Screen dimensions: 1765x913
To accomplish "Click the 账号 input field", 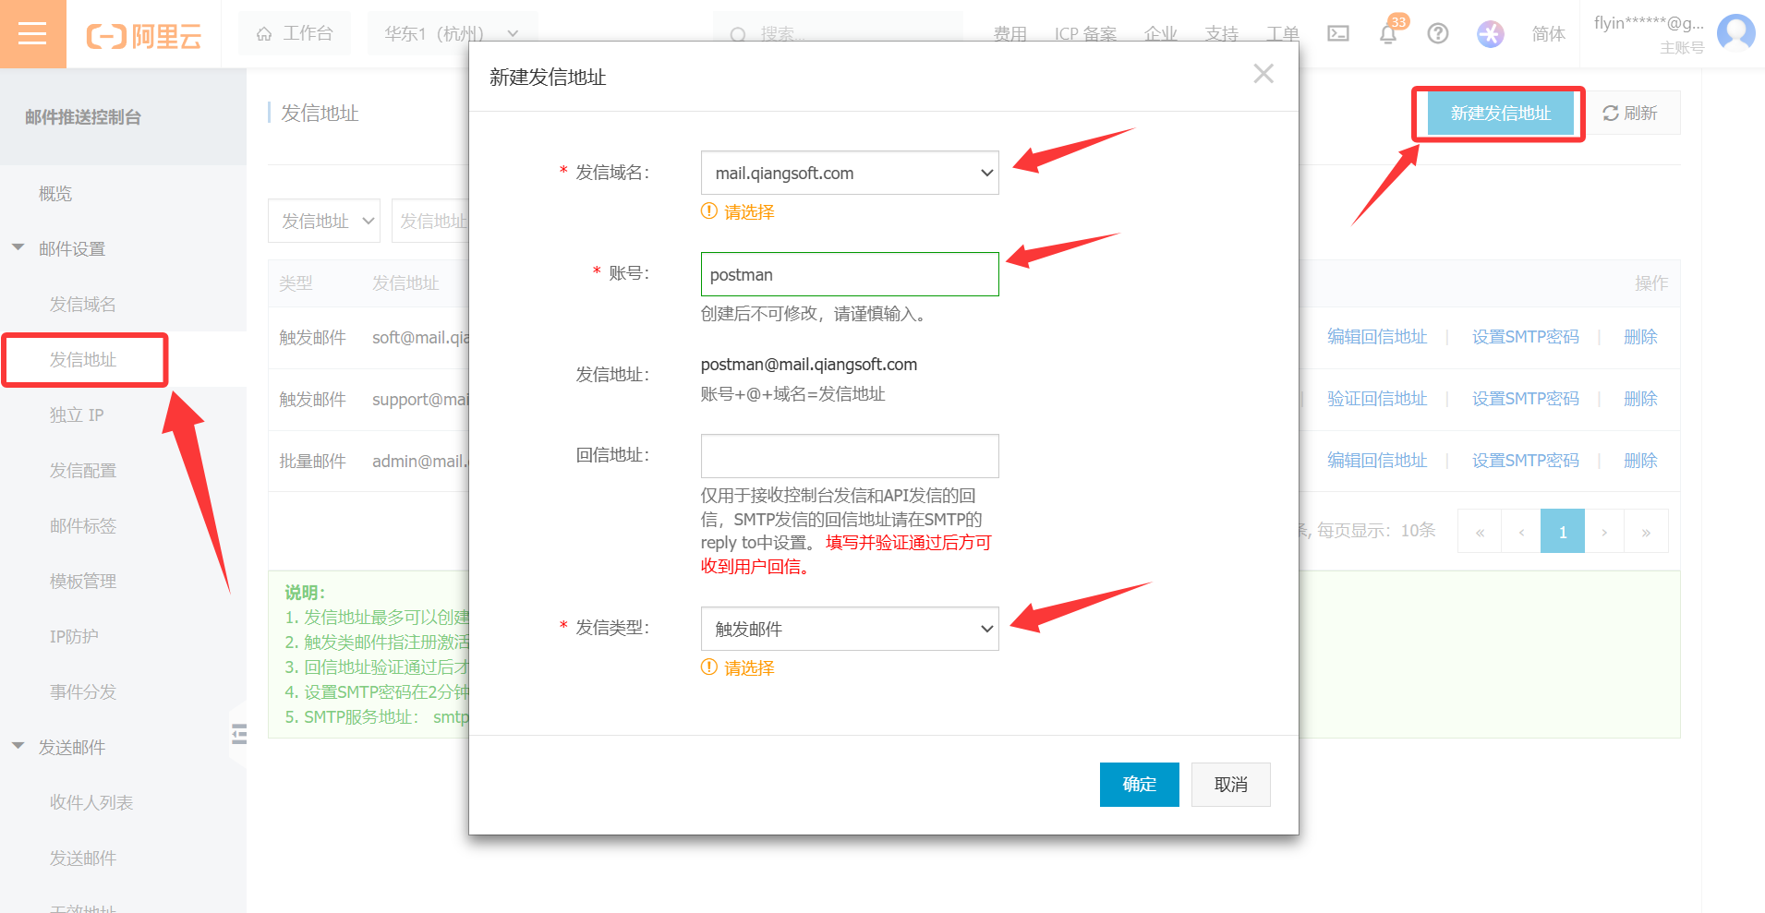I will pyautogui.click(x=850, y=274).
